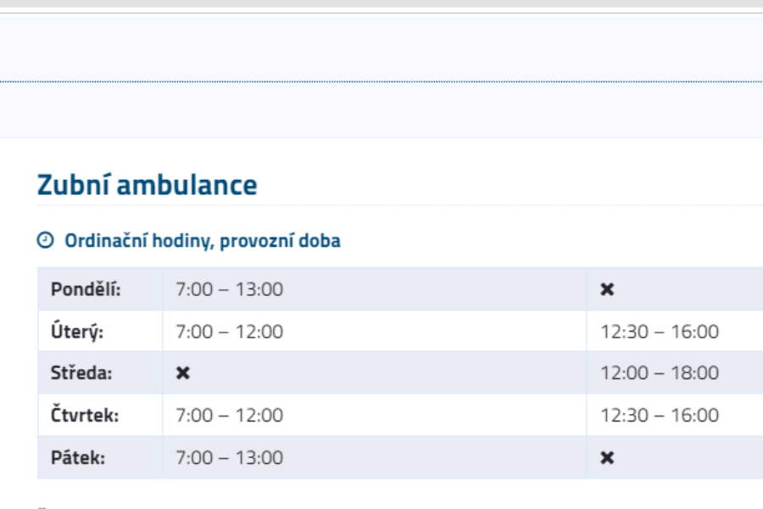
Task: Click the Zubní ambulance heading
Action: point(147,186)
